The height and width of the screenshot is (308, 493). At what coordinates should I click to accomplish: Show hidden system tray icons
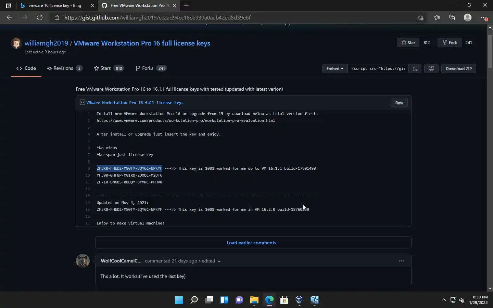444,300
